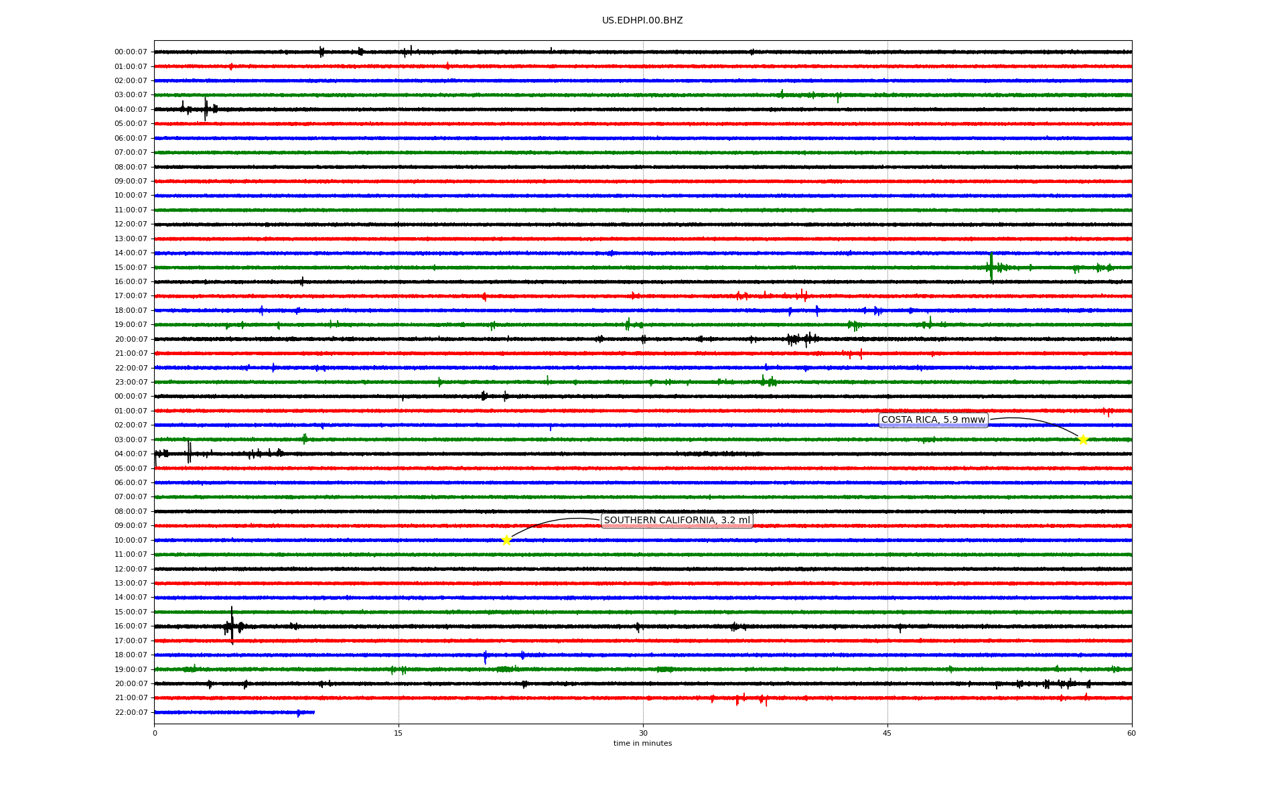Image resolution: width=1286 pixels, height=804 pixels.
Task: Click the 10:00:07 label near the California marker
Action: tap(131, 541)
